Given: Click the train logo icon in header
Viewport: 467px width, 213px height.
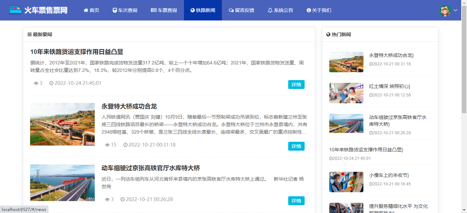Looking at the screenshot, I should 15,10.
